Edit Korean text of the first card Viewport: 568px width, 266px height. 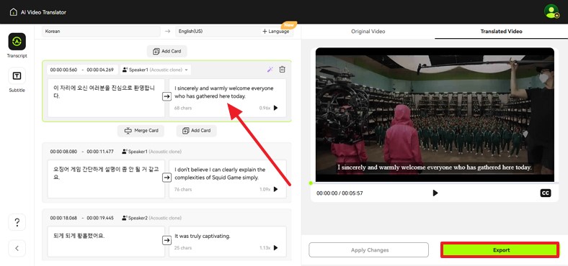pos(106,98)
